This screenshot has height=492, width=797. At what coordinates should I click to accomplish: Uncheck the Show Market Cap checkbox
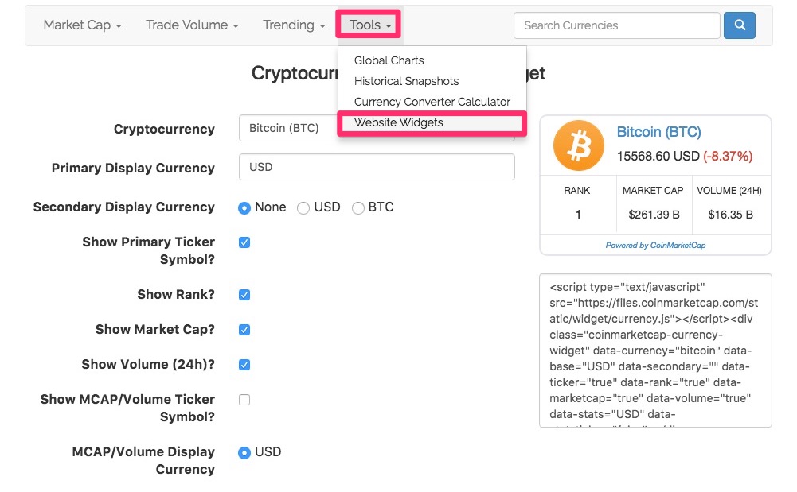point(244,330)
